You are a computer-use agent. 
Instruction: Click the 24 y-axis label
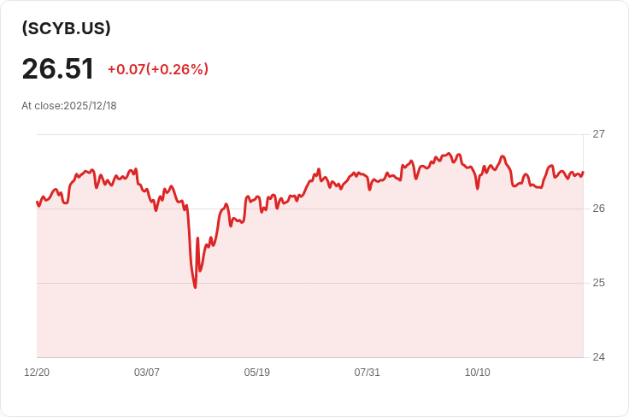point(598,357)
